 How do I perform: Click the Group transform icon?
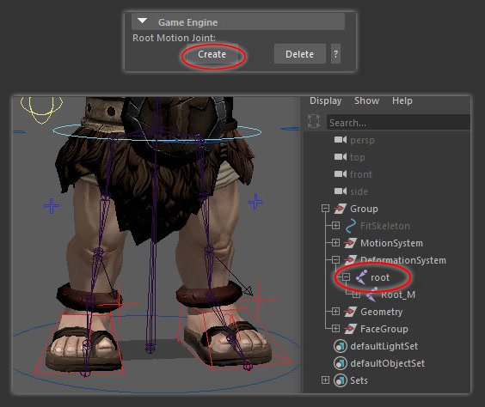[340, 209]
